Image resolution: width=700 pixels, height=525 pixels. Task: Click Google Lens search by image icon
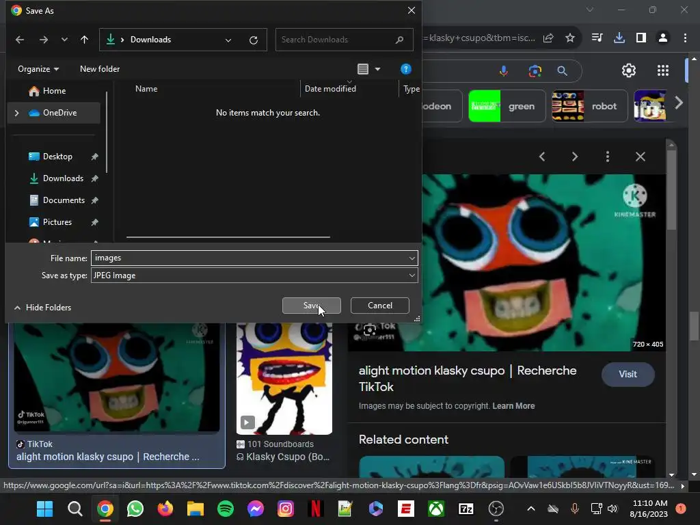point(535,70)
